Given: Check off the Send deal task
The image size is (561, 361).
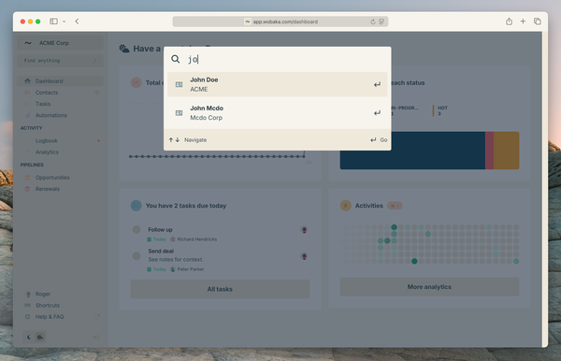Looking at the screenshot, I should tap(137, 256).
